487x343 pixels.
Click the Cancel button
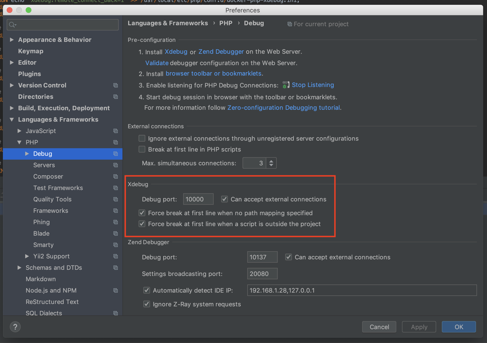(x=379, y=327)
